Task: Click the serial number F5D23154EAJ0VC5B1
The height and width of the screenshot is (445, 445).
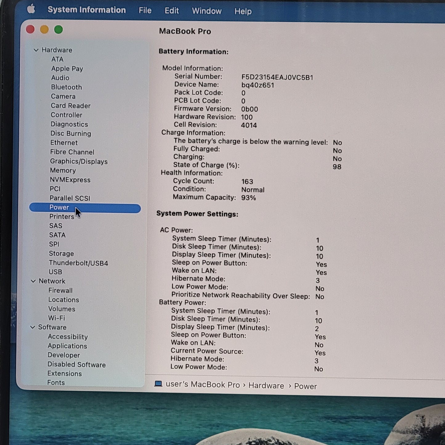Action: point(277,77)
